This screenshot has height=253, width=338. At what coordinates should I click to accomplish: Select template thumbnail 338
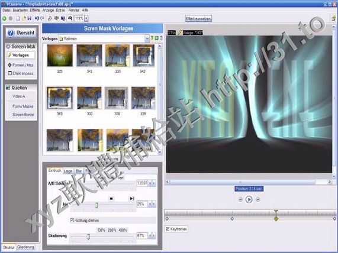[117, 98]
